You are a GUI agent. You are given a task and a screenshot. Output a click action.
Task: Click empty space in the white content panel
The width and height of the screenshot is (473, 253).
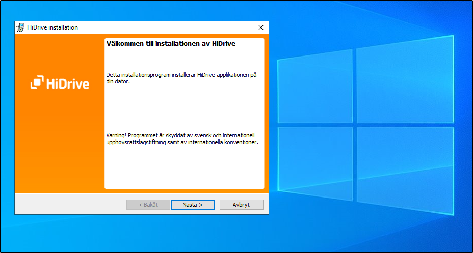pos(183,168)
